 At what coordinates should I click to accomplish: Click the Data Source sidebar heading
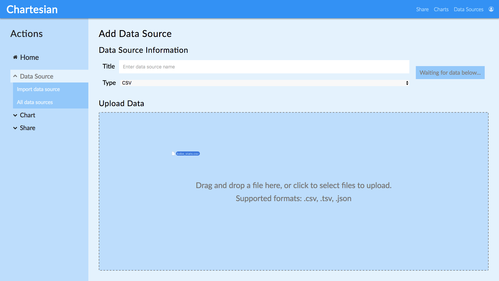pos(37,76)
